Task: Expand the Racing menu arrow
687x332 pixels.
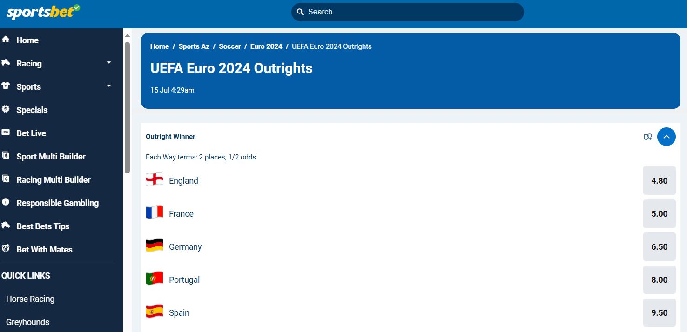Action: tap(109, 63)
